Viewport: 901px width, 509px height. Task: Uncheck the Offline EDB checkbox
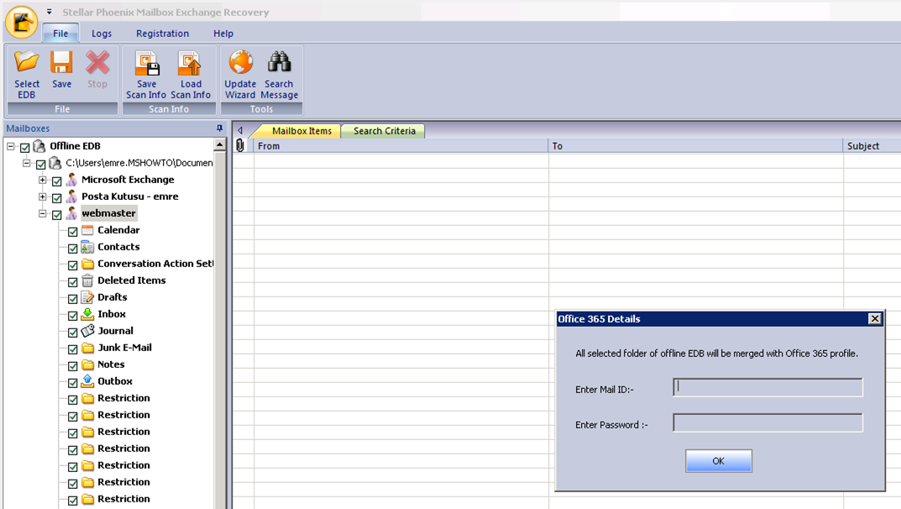click(x=24, y=148)
